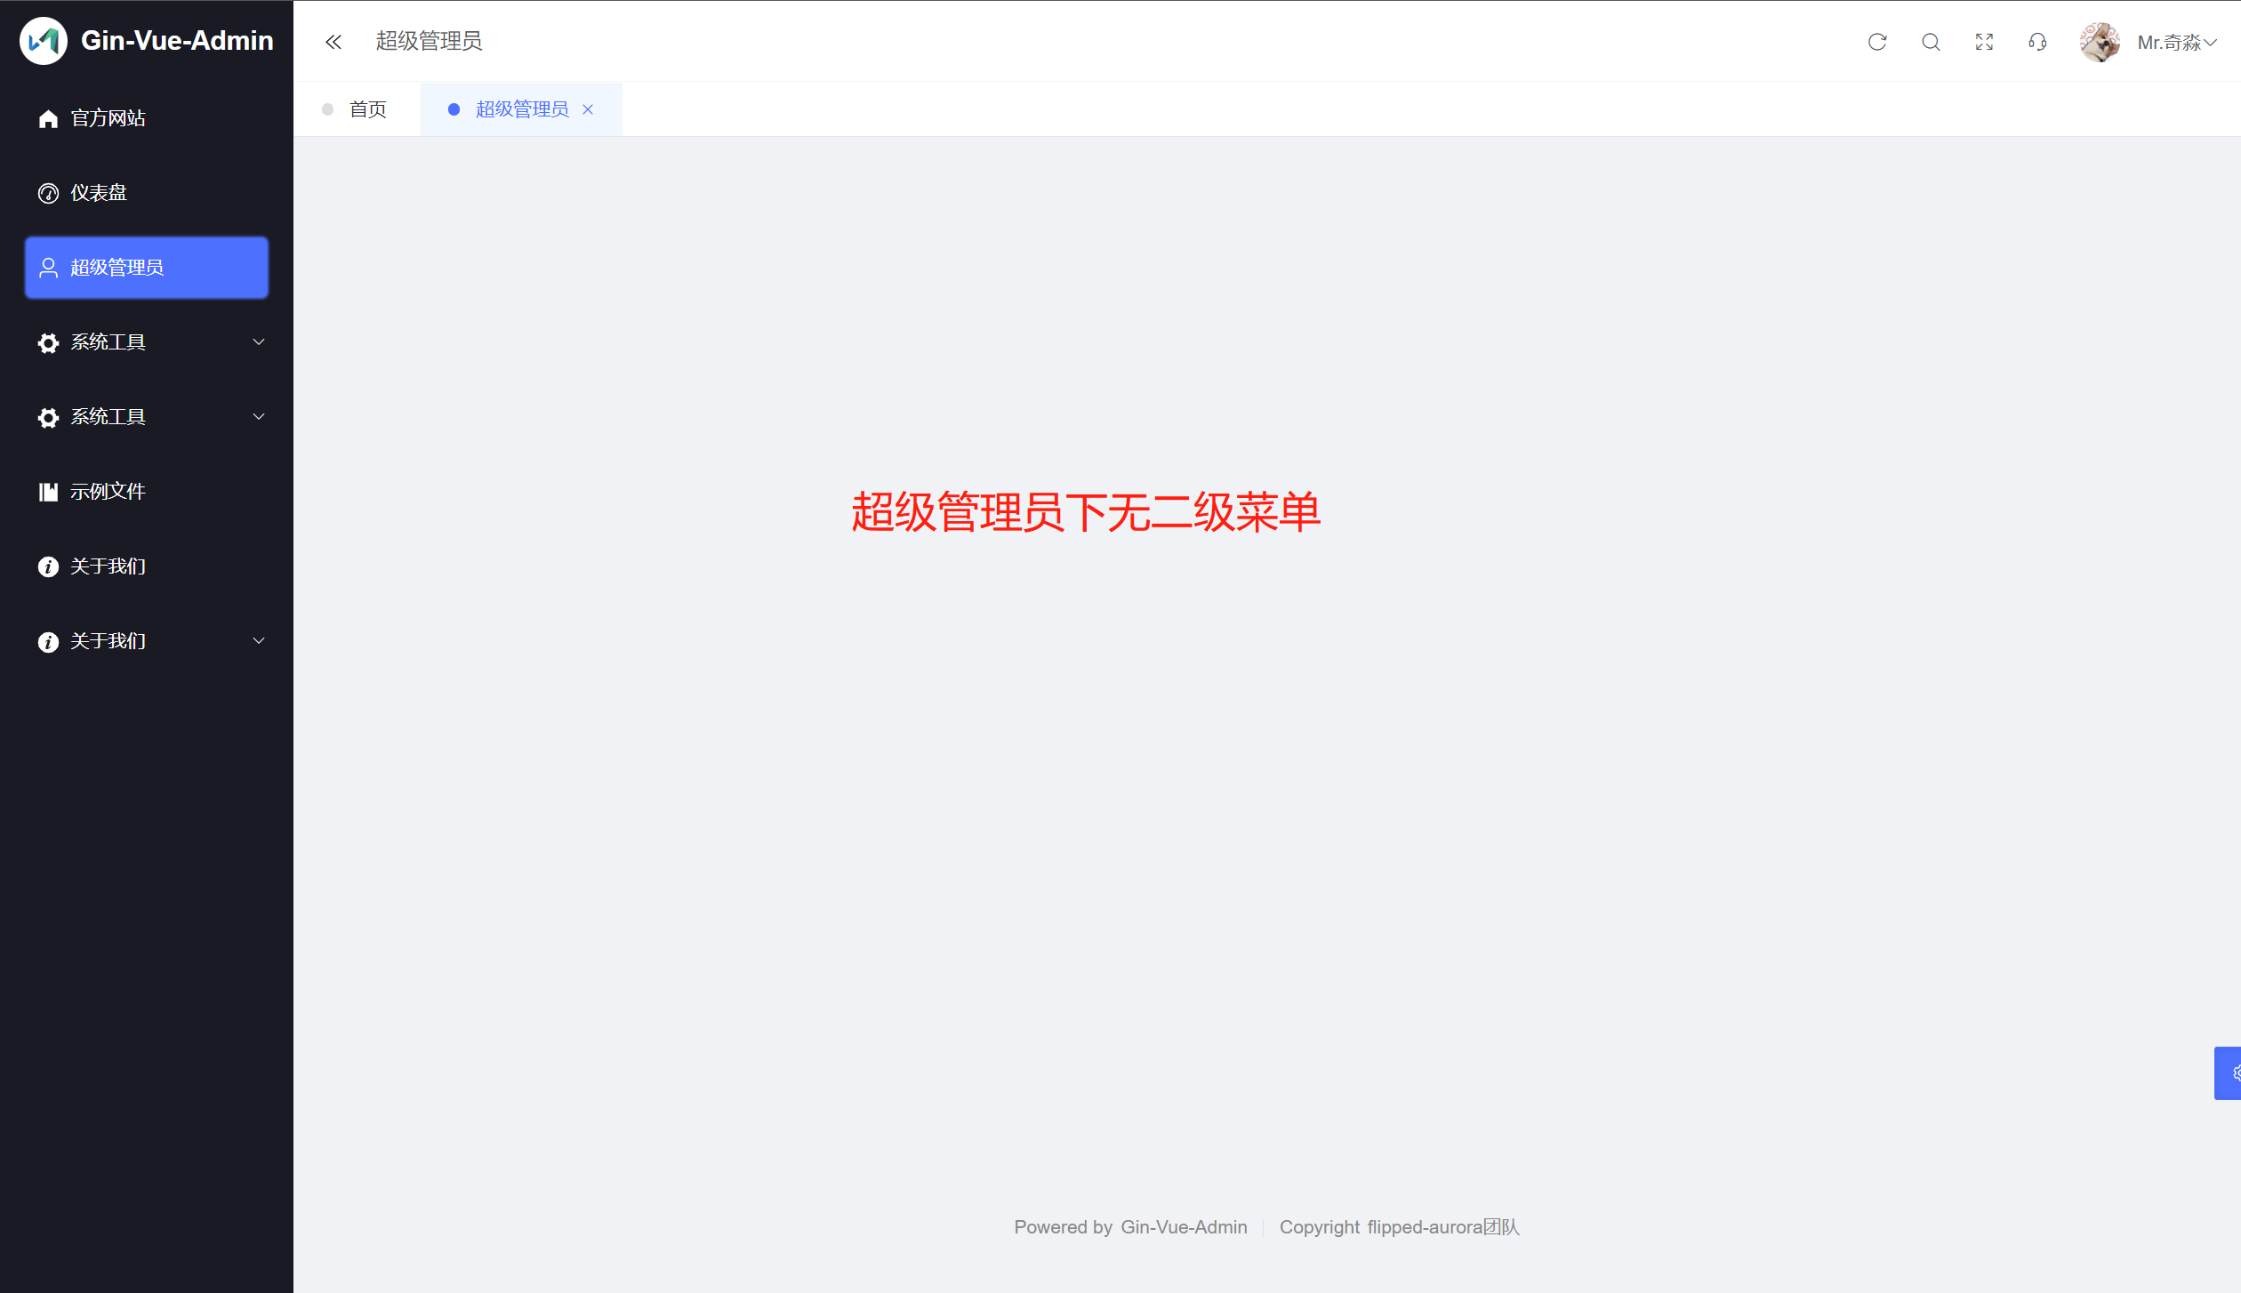Enter fullscreen mode via the expand icon
The height and width of the screenshot is (1293, 2241).
[x=1983, y=42]
